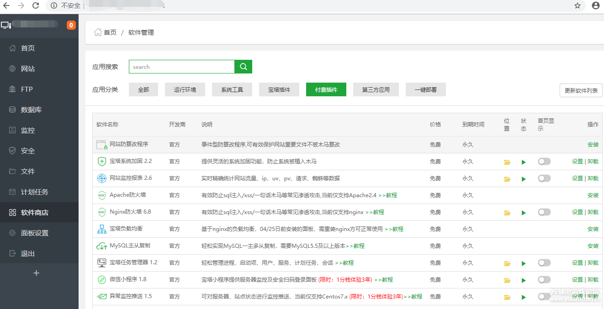Screen dimensions: 604x309
Task: Click the status play icon for 宝塔任务管理器
Action: coord(524,263)
